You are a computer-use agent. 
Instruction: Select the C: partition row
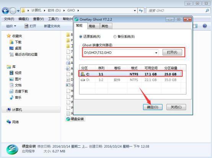[x=130, y=74]
